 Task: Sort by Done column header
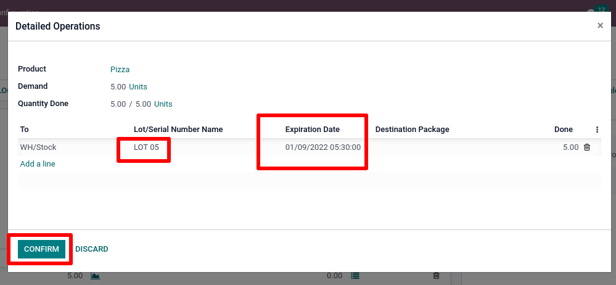coord(564,130)
